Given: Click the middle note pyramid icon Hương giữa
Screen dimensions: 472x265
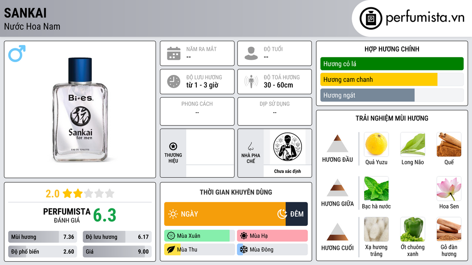Looking at the screenshot, I should click(x=337, y=188).
